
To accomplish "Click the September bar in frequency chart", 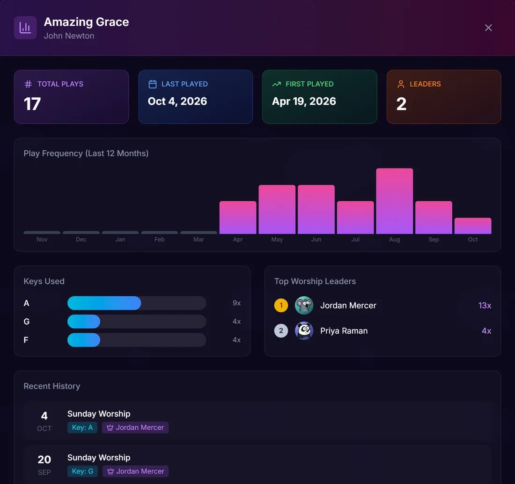I will (x=434, y=217).
